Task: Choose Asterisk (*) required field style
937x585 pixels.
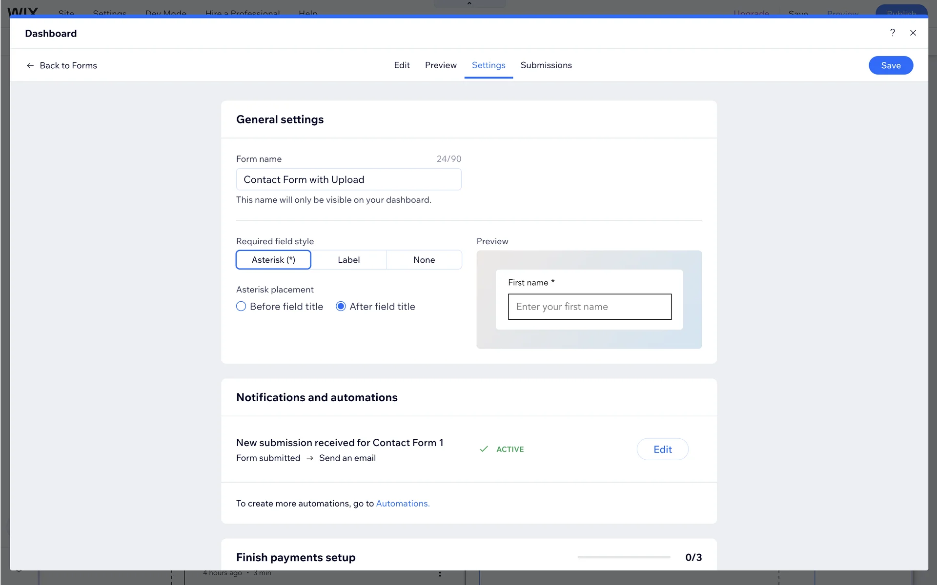Action: pyautogui.click(x=273, y=260)
